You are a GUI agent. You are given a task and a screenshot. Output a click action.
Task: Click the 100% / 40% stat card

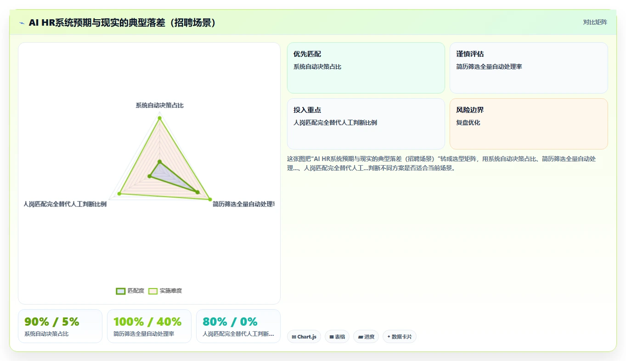[x=149, y=326]
